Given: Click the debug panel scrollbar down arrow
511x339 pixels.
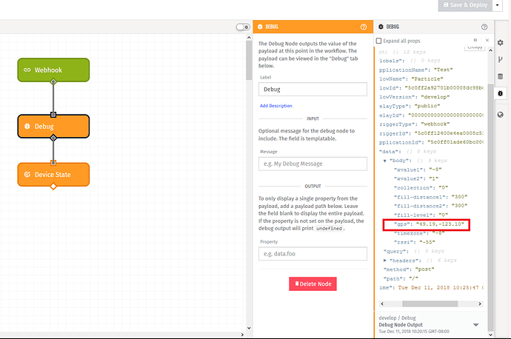Looking at the screenshot, I should pyautogui.click(x=490, y=335).
